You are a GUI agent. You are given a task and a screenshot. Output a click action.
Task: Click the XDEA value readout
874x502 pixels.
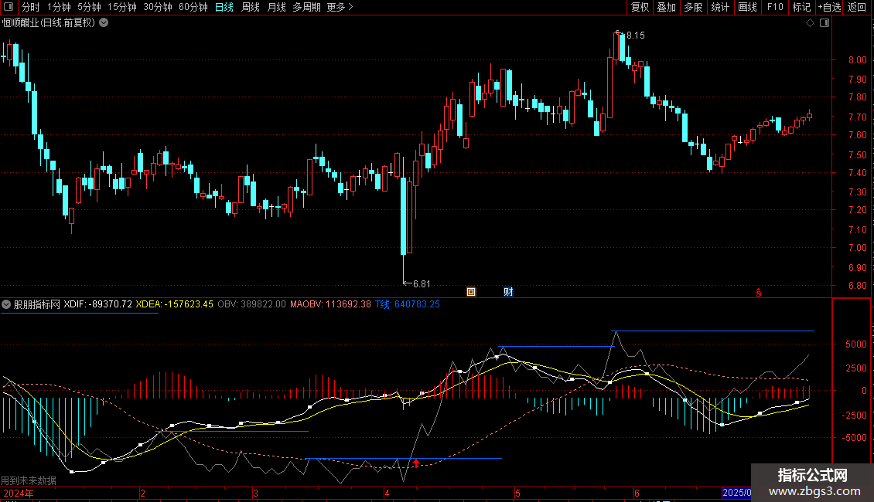175,304
